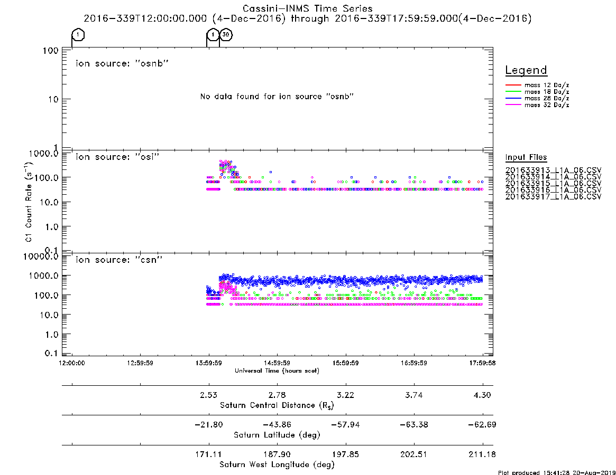The width and height of the screenshot is (616, 475).
Task: Click the Cassini-INMS Time Series title
Action: coord(307,8)
